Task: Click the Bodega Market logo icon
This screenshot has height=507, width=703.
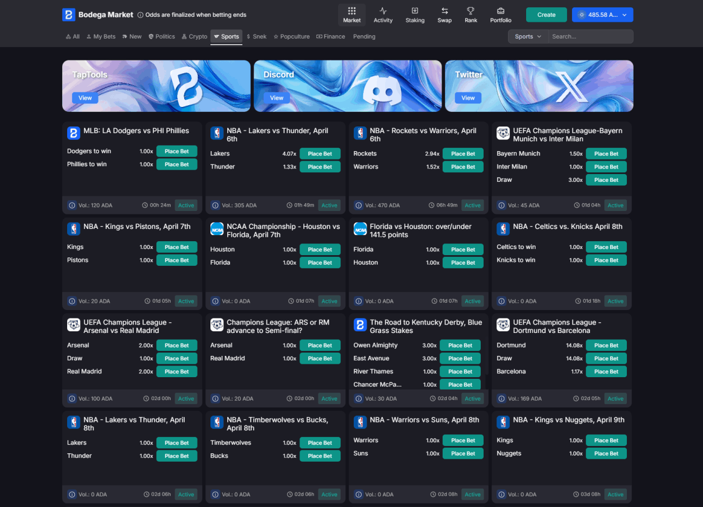Action: [68, 15]
